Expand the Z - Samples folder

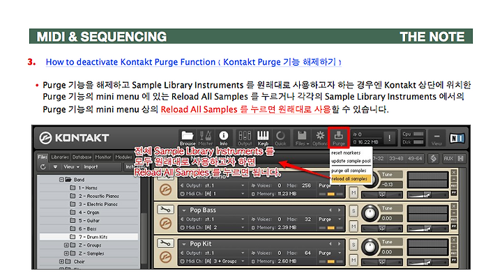click(66, 253)
